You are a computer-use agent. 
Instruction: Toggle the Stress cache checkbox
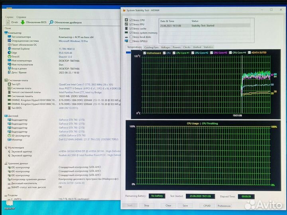coord(131,29)
